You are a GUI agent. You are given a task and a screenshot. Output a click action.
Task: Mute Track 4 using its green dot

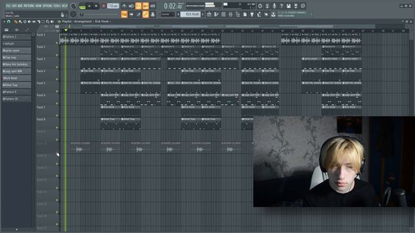(57, 79)
